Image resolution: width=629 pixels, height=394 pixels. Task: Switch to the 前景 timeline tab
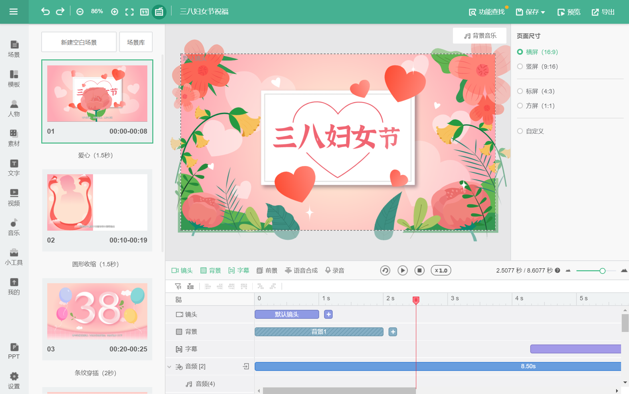click(267, 270)
